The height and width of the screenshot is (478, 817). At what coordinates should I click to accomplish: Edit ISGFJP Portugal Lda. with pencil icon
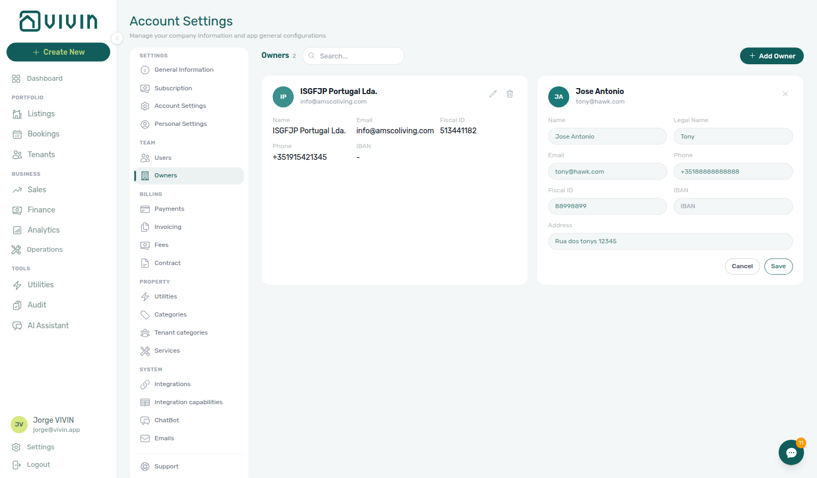point(493,94)
